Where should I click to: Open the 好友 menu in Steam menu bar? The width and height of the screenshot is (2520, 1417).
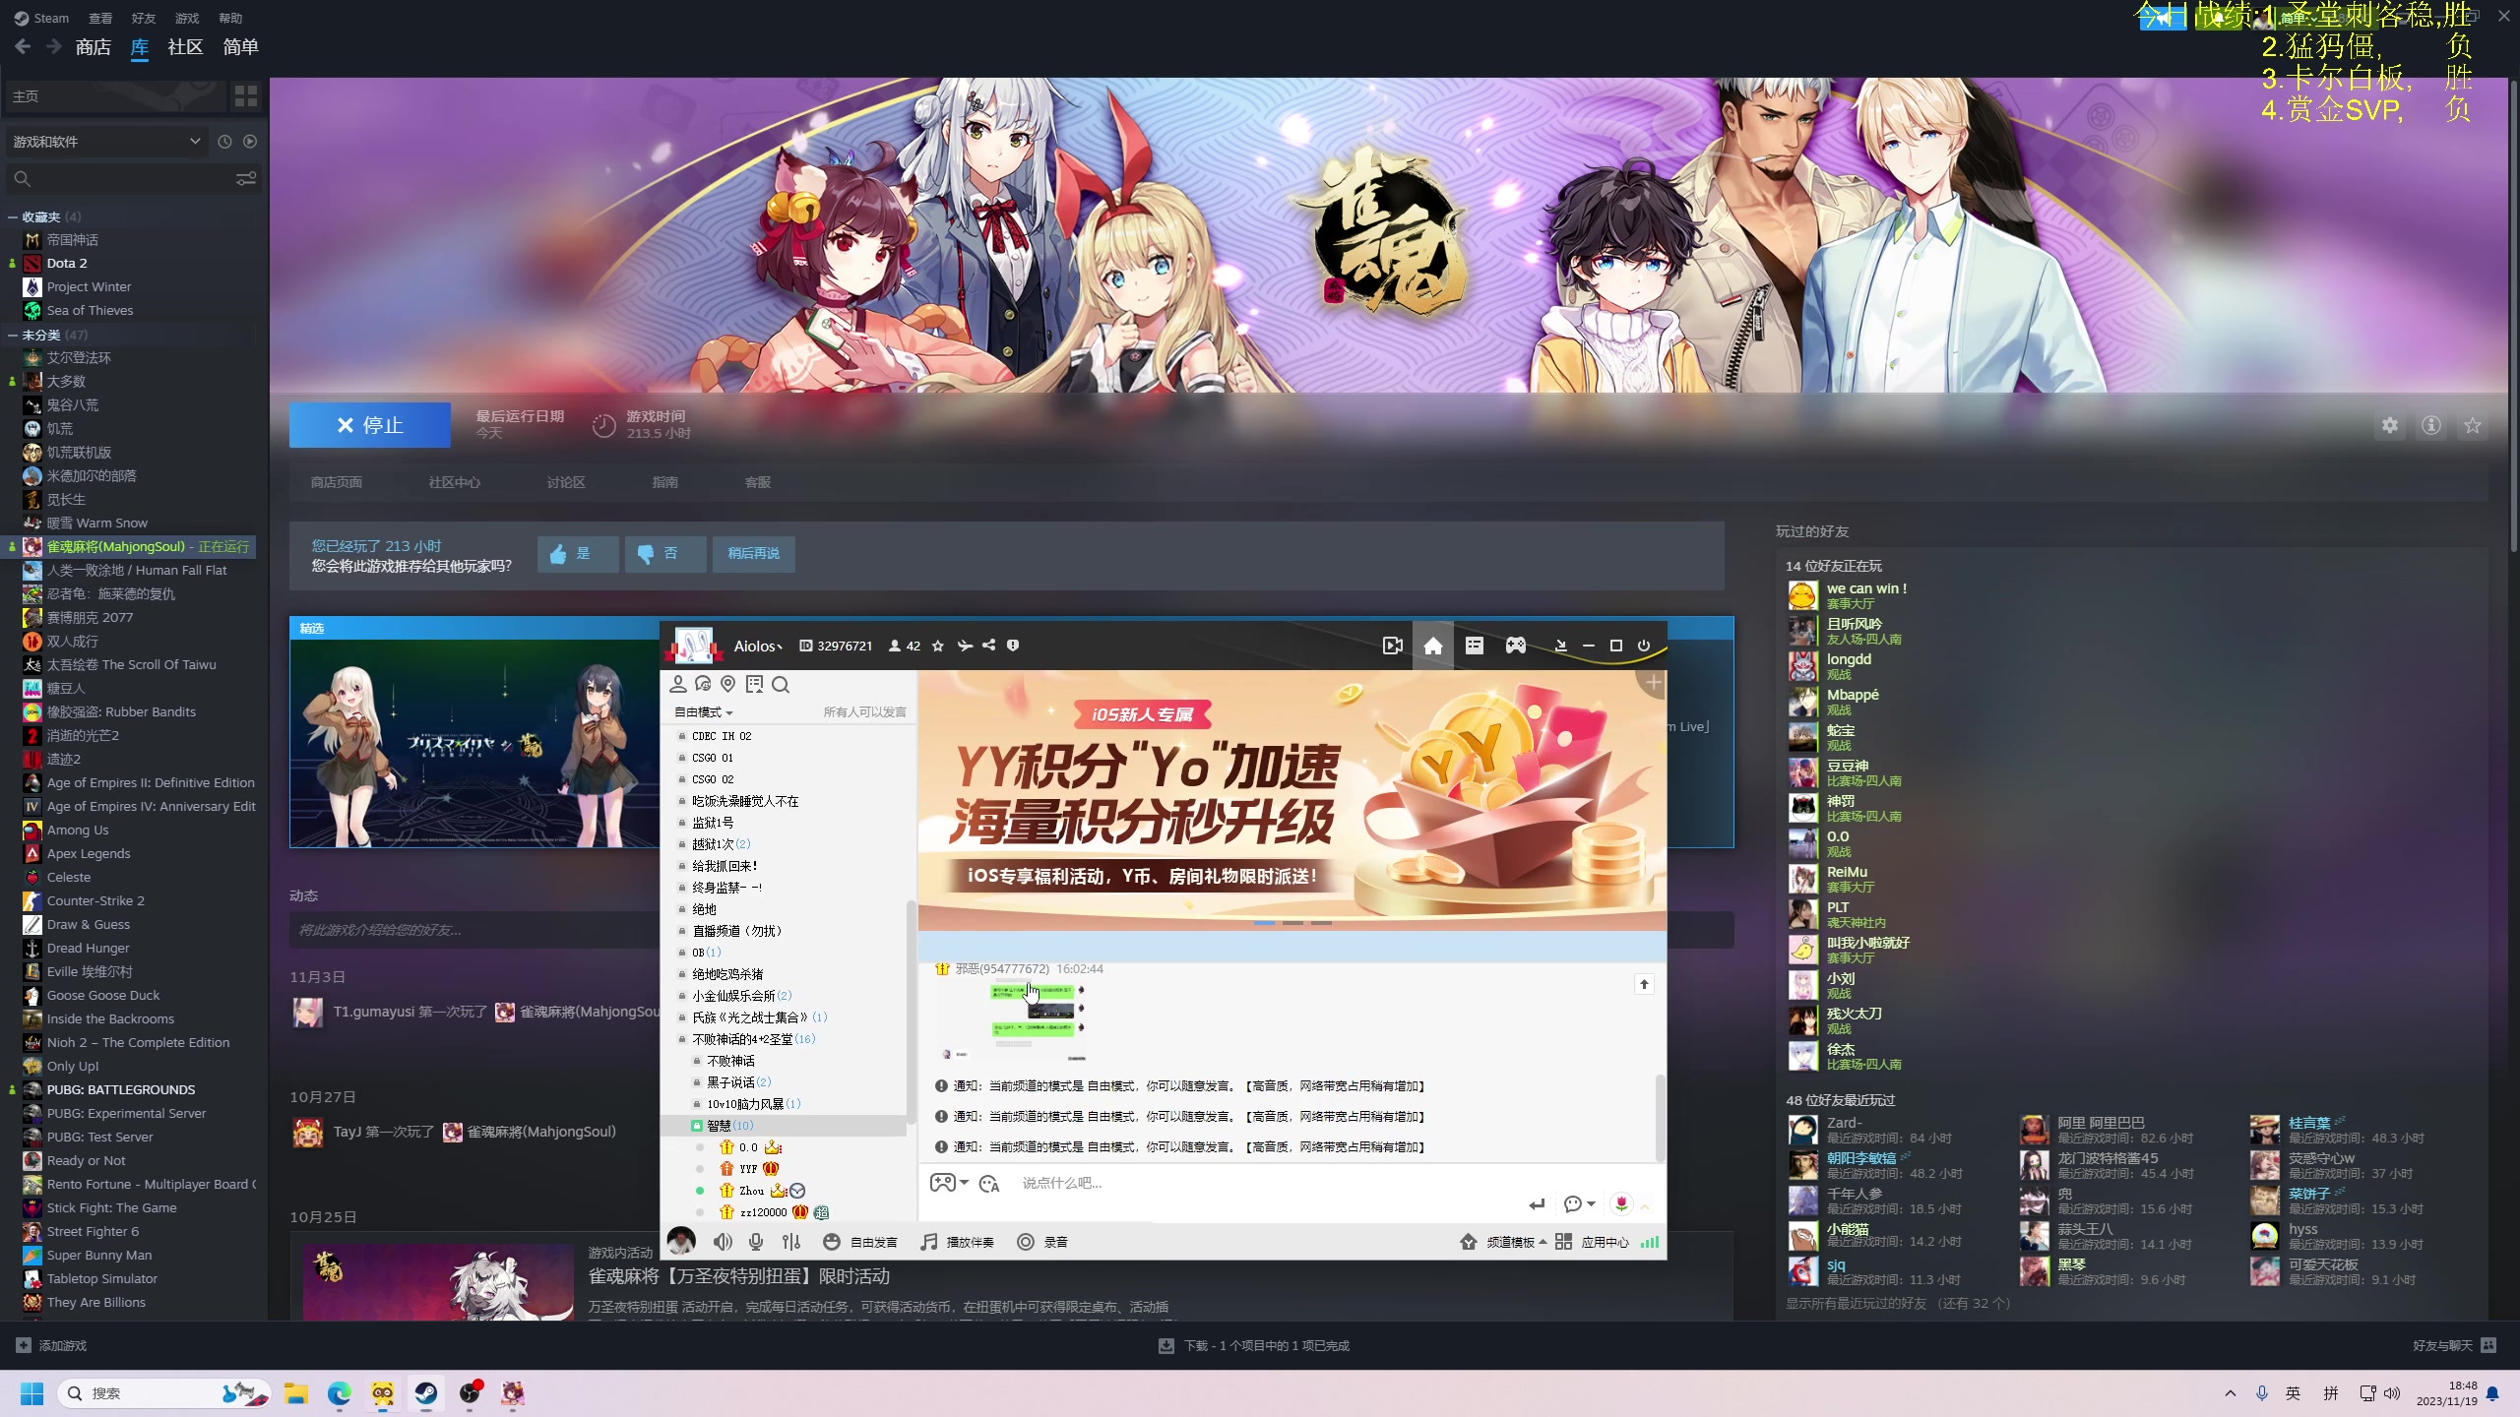tap(144, 18)
